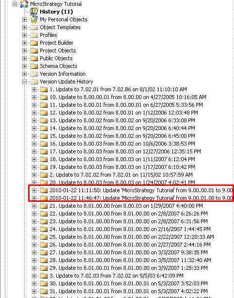Expand the Schema Objects folder
The height and width of the screenshot is (298, 234).
(x=24, y=66)
